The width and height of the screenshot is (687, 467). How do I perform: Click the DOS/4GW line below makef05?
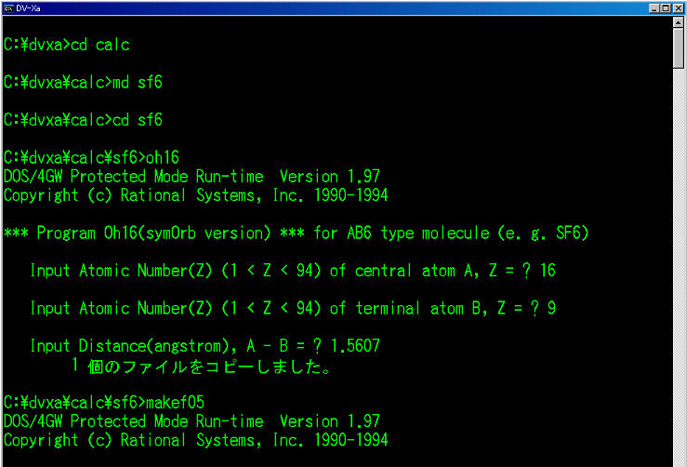(x=192, y=420)
